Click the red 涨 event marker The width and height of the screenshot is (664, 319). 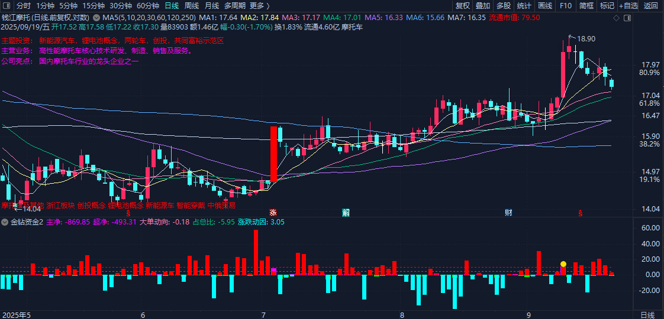point(273,213)
